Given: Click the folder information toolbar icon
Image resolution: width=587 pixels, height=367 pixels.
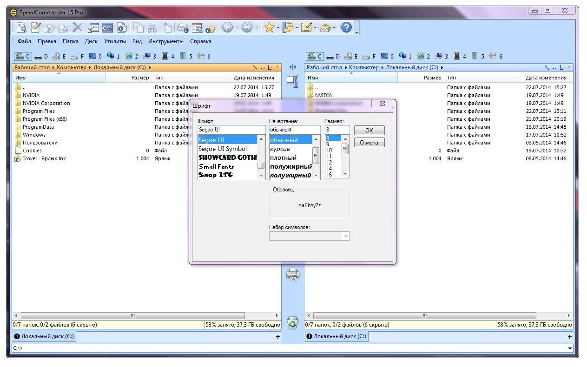Looking at the screenshot, I should 211,28.
